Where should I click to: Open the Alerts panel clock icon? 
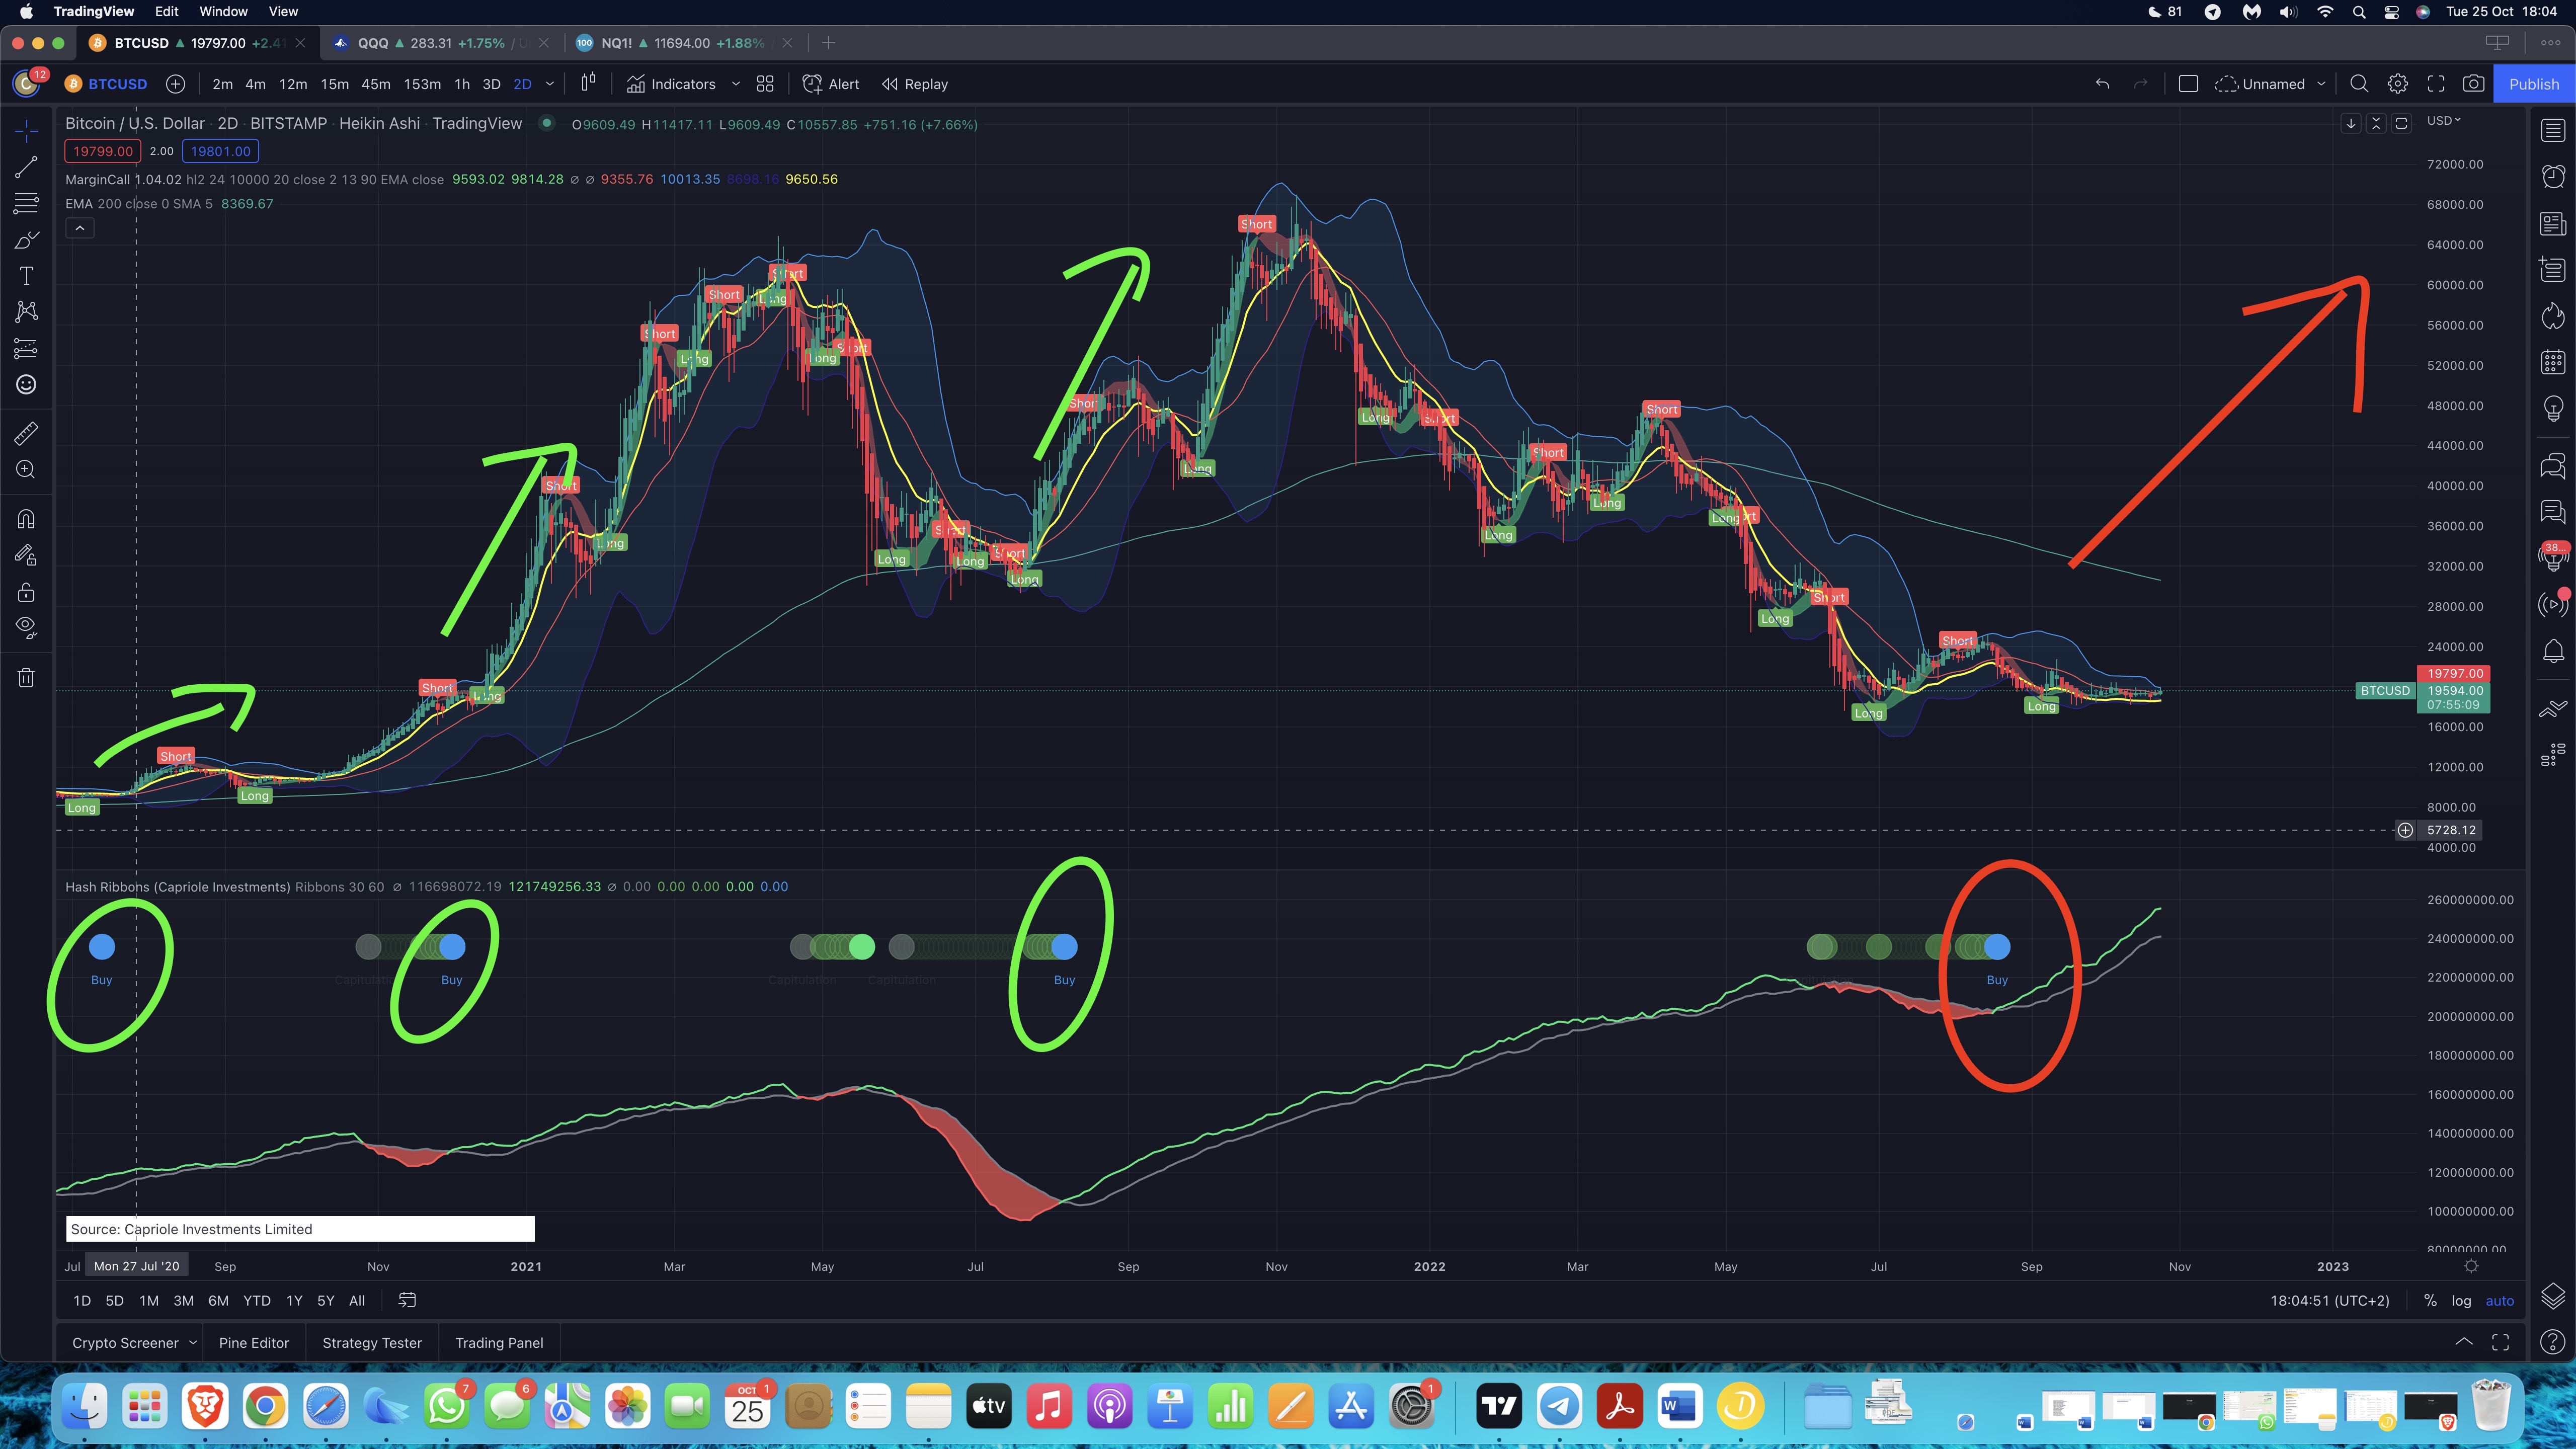click(x=2553, y=176)
